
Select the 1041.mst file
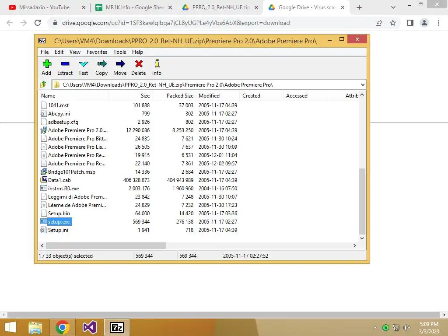pos(58,105)
